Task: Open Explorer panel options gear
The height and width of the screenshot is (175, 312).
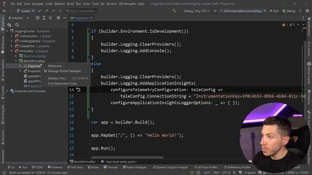Action: [x=58, y=18]
